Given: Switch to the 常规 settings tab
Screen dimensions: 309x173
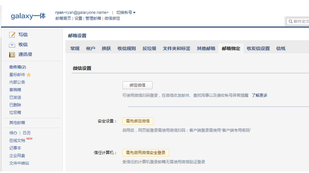Looking at the screenshot, I should [x=75, y=49].
